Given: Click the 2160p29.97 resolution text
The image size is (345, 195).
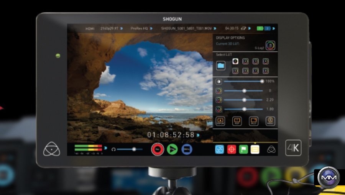Looking at the screenshot, I should pos(109,29).
